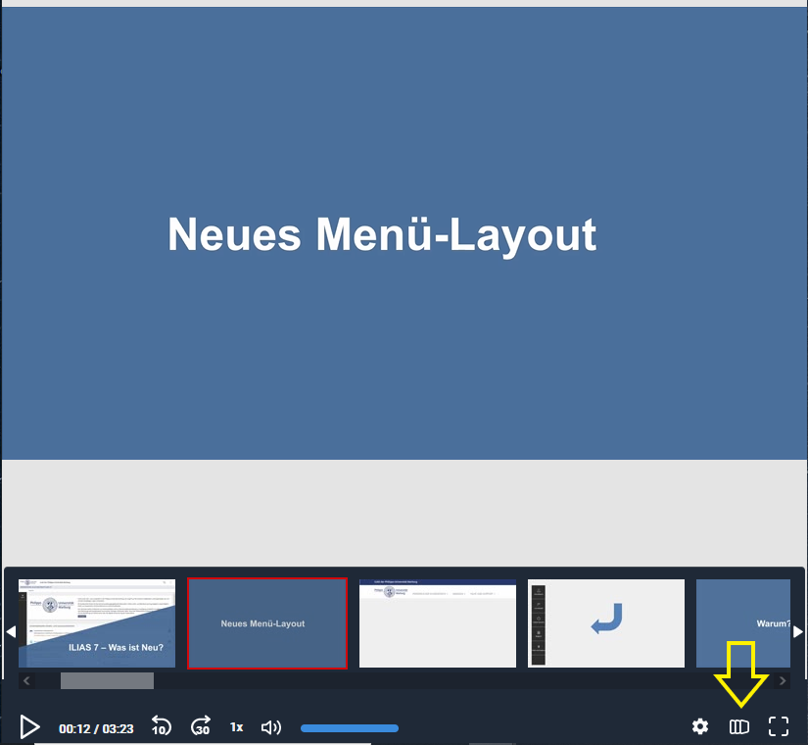Mute the video audio
The image size is (808, 745).
click(270, 726)
